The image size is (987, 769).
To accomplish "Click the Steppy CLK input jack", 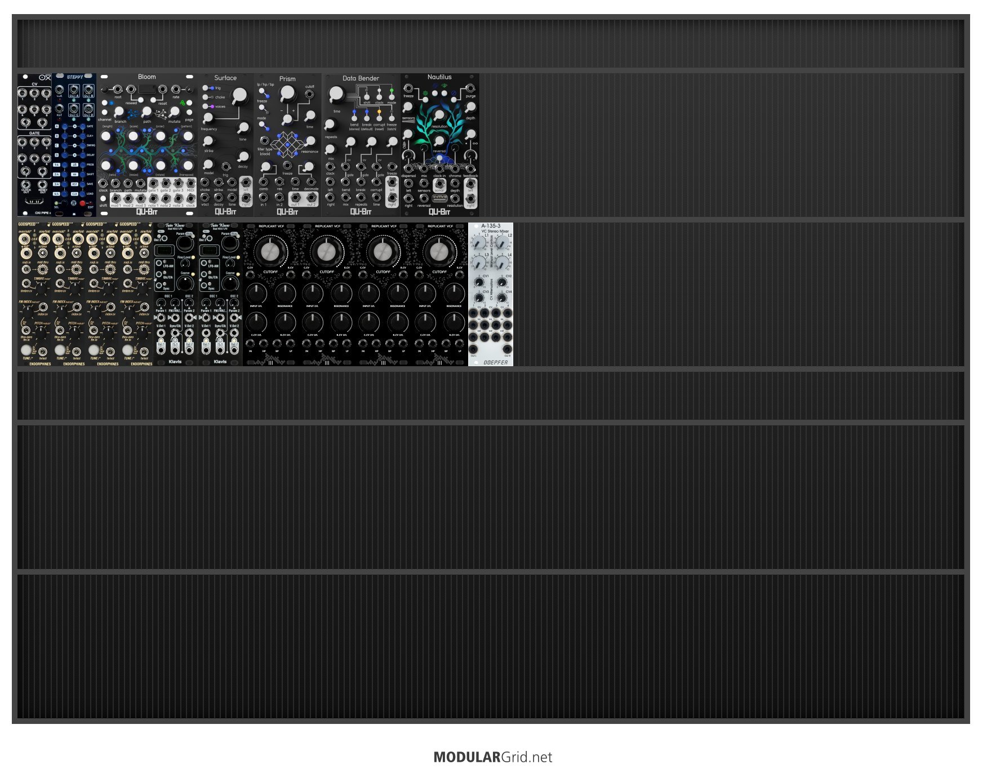I will click(60, 90).
